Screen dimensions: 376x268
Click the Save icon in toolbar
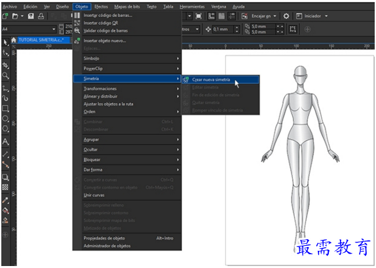pyautogui.click(x=31, y=16)
